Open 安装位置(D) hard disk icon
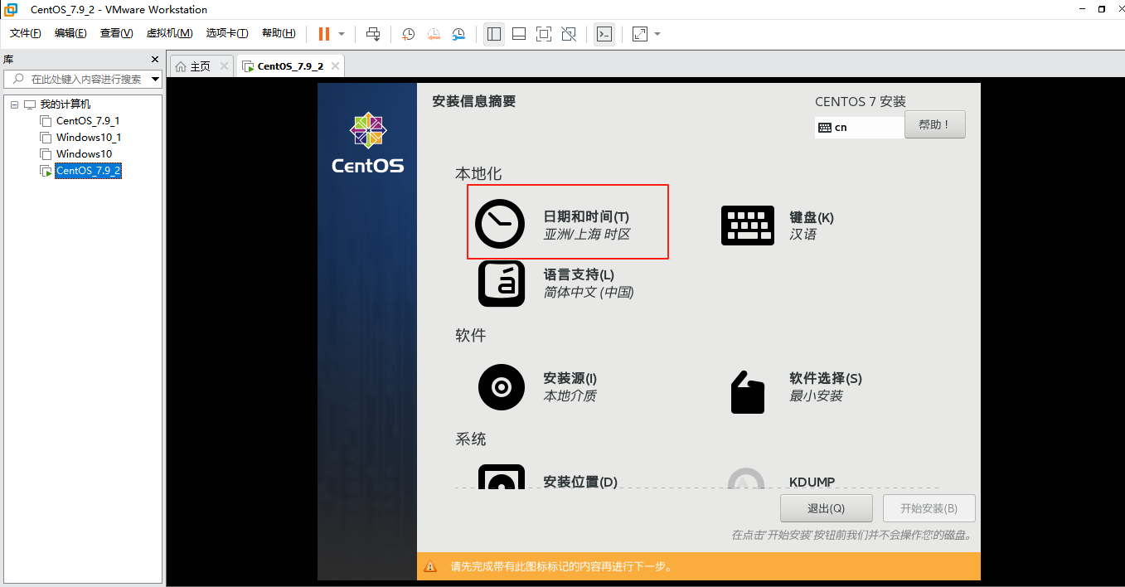 pos(502,476)
